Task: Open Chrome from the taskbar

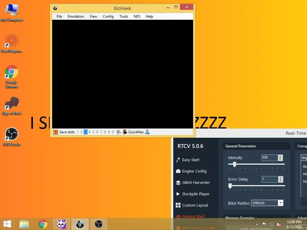Action: 43,224
